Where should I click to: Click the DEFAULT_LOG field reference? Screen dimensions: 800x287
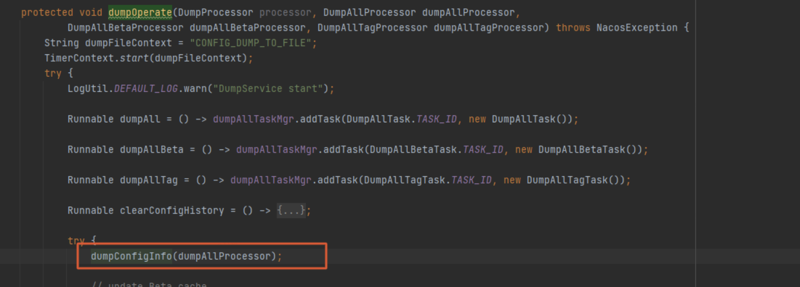pyautogui.click(x=146, y=88)
